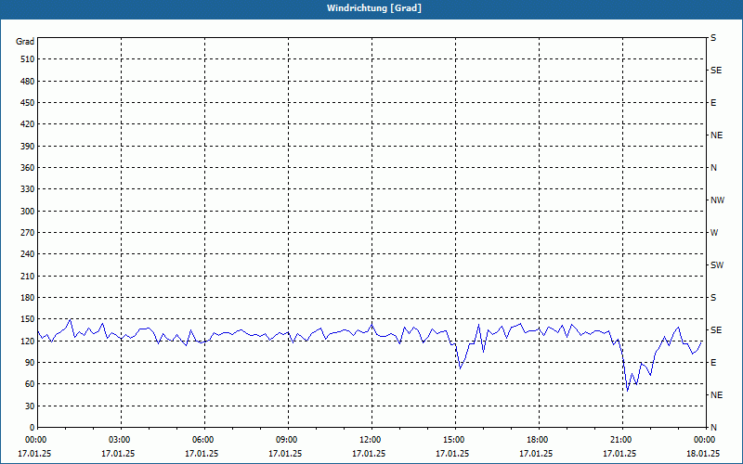Click the NW compass label on right axis

[x=717, y=200]
